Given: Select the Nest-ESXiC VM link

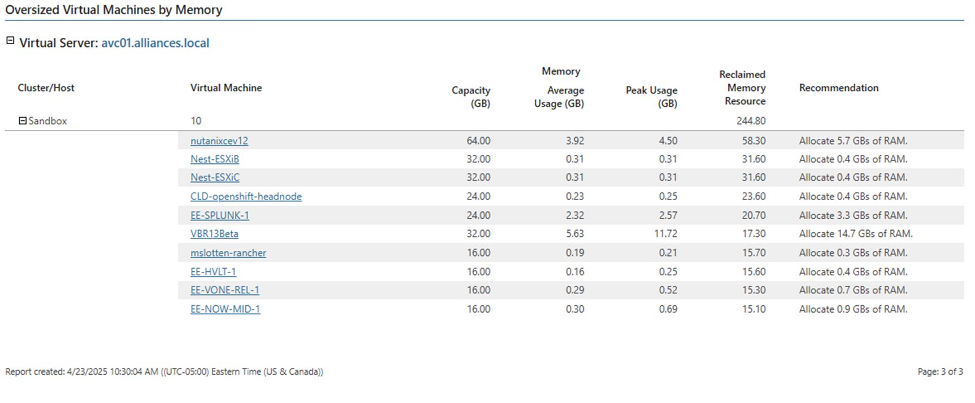Looking at the screenshot, I should point(215,177).
